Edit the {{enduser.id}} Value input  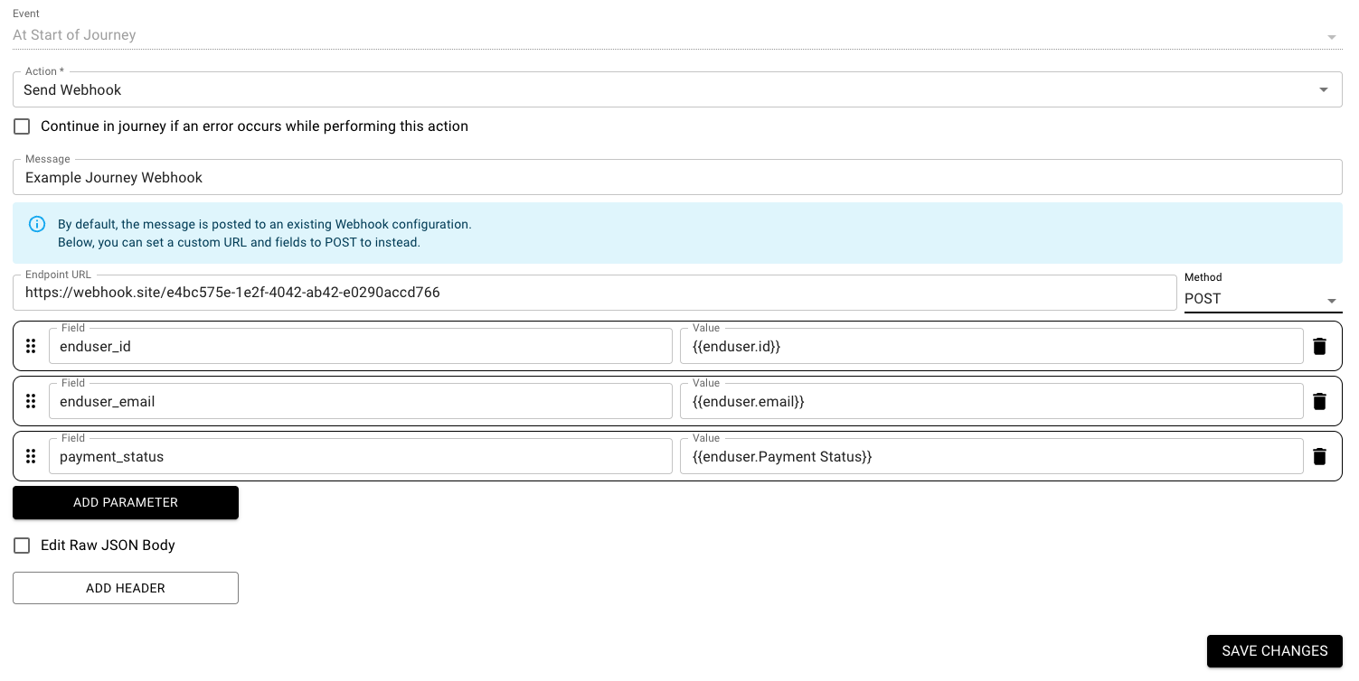(x=992, y=346)
